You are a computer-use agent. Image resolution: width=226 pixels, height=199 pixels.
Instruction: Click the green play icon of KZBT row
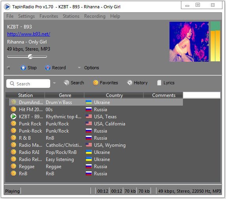[13, 116]
